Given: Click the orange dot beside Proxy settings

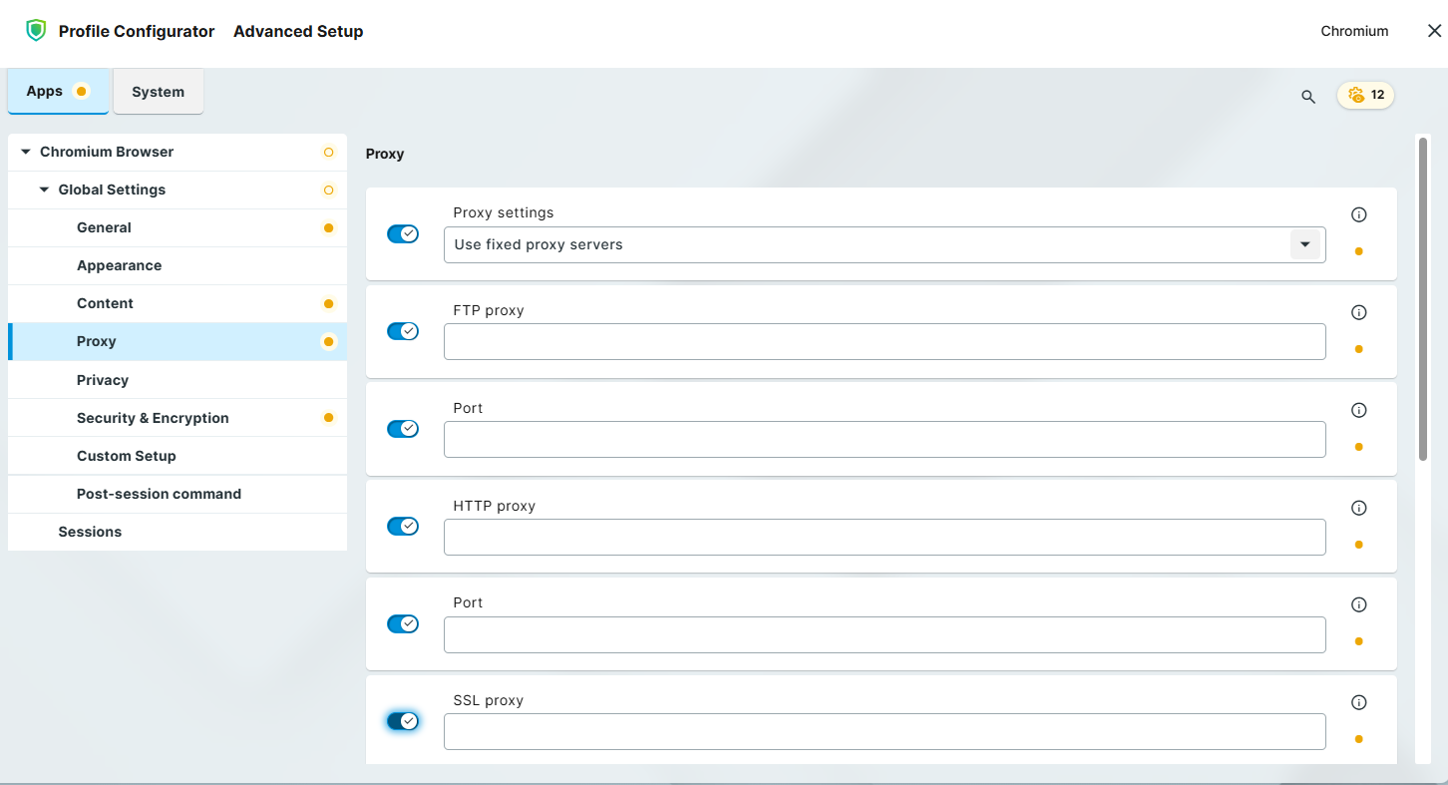Looking at the screenshot, I should click(x=1358, y=251).
